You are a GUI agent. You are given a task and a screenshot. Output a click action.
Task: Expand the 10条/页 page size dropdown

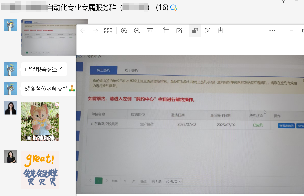[x=173, y=181]
